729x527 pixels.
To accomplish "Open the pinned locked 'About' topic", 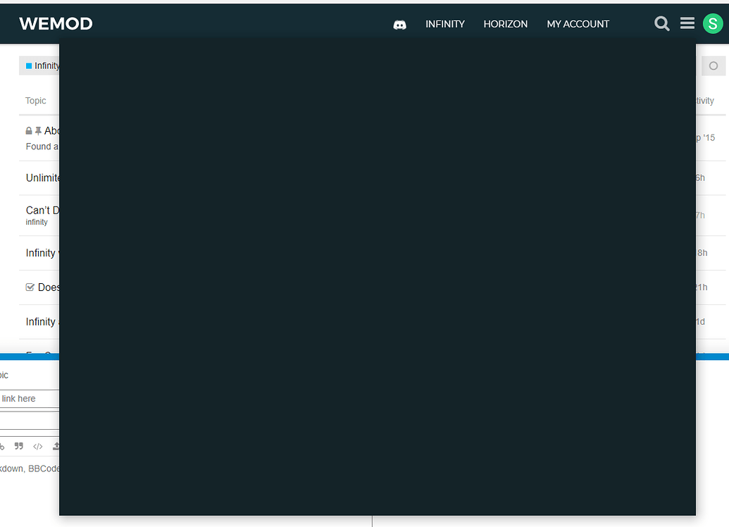I will pyautogui.click(x=51, y=131).
